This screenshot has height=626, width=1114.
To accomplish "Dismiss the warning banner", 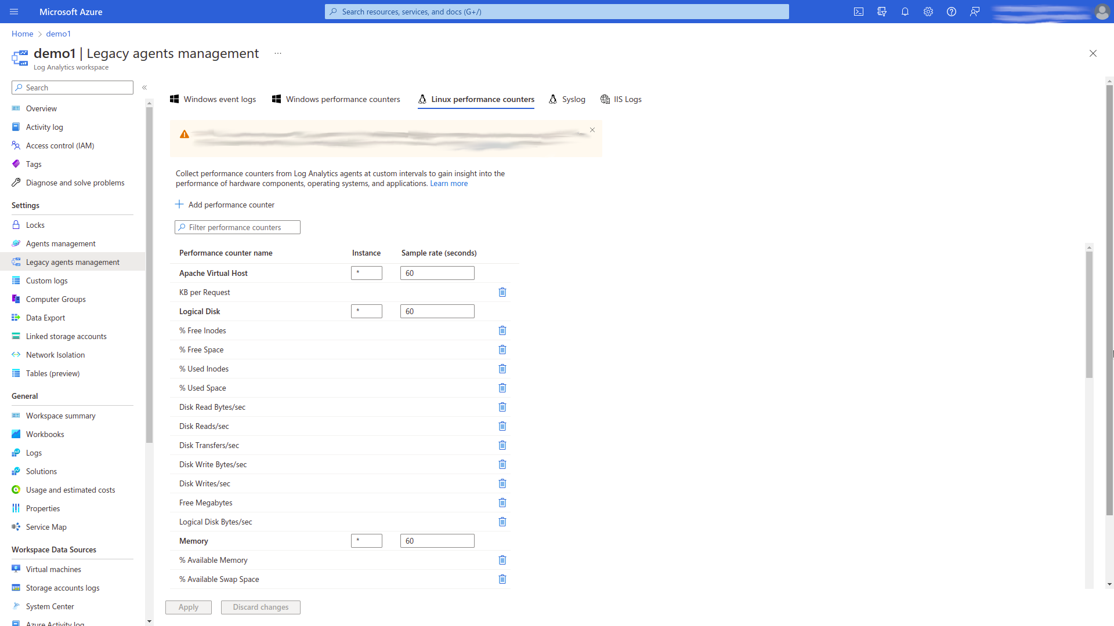I will tap(592, 130).
